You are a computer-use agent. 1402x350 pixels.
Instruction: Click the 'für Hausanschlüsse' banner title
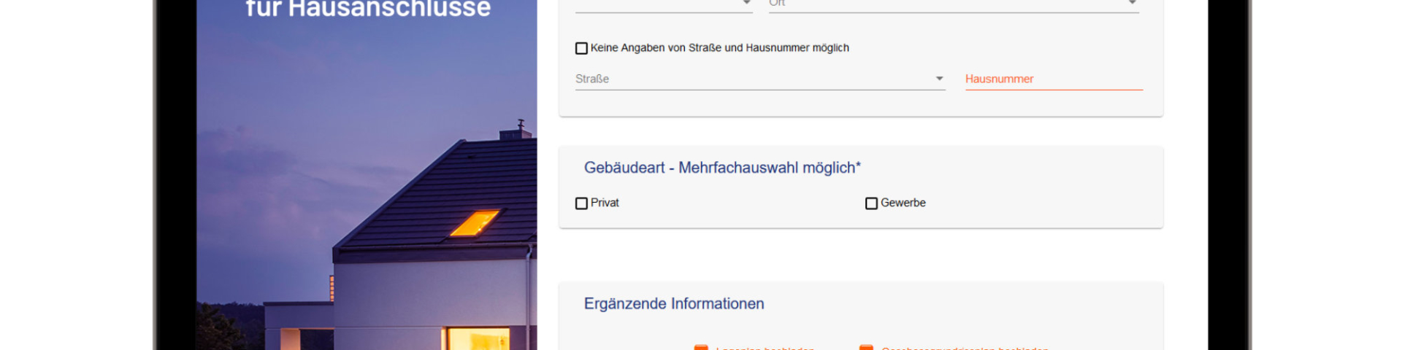368,9
